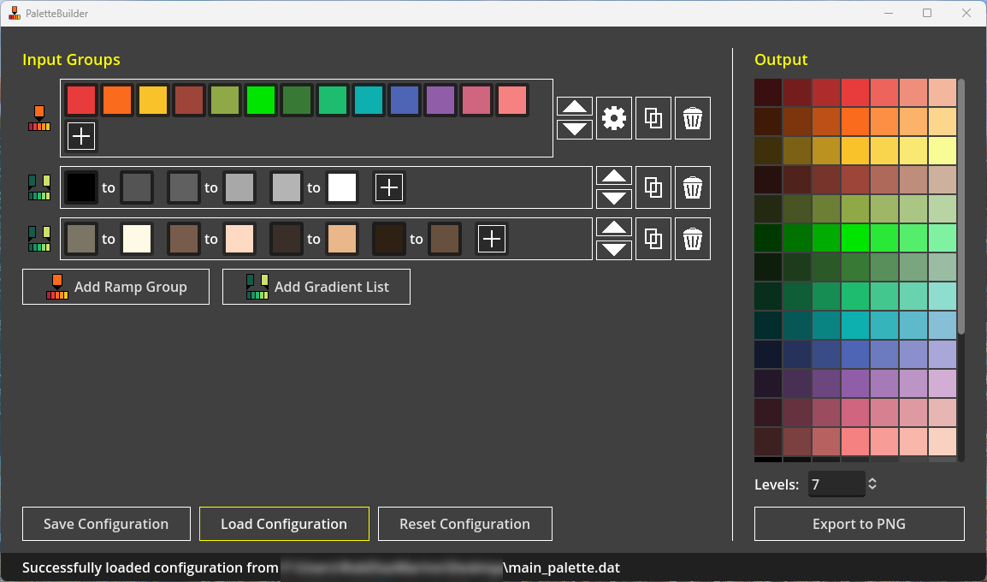Add gradient to skin-tone list
Screen dimensions: 987x582
click(492, 239)
